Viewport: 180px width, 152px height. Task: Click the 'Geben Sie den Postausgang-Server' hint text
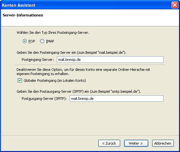(x=79, y=91)
